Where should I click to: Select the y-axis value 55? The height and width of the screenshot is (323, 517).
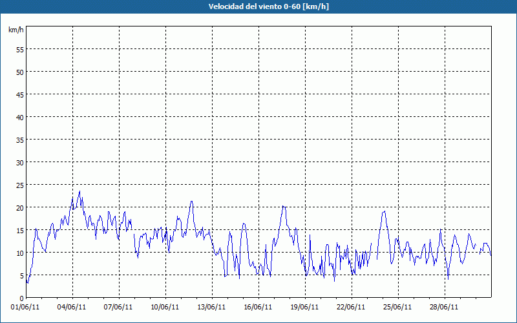(x=20, y=49)
